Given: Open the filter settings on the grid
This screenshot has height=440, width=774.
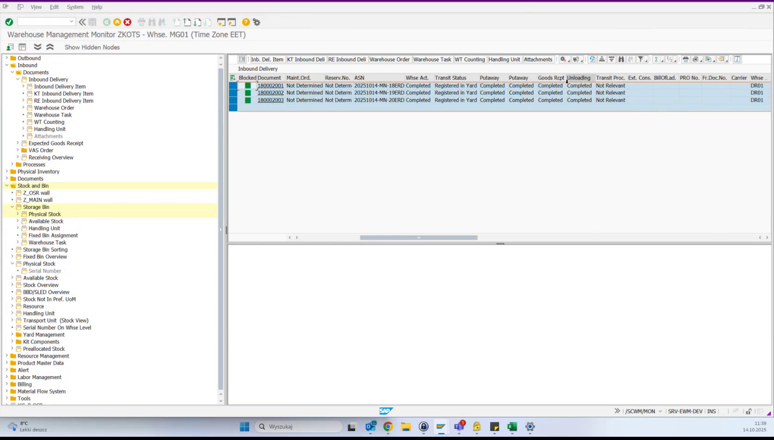Looking at the screenshot, I should tap(641, 60).
